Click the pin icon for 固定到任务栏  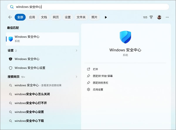click(88, 83)
